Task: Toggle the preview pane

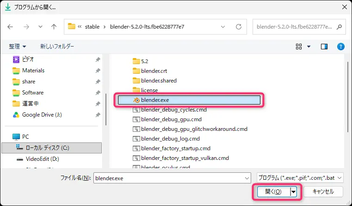Action: [x=324, y=47]
